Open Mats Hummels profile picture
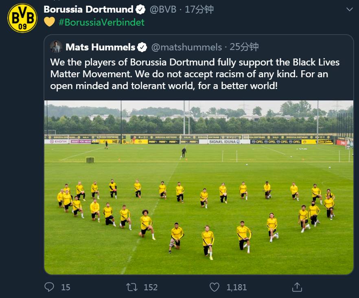Viewport: 359px width, 298px height. 56,47
